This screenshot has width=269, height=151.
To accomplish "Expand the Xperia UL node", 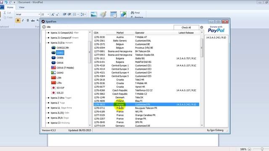I will (49, 108).
